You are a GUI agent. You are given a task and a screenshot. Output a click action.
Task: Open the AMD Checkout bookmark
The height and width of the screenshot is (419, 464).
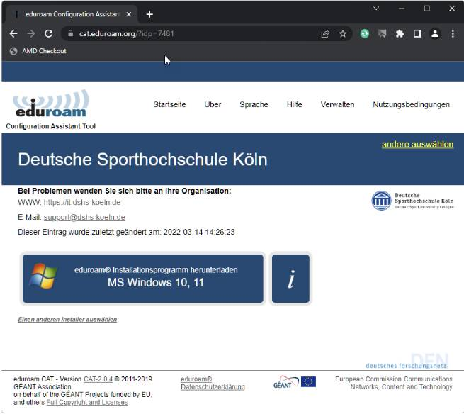[x=38, y=51]
